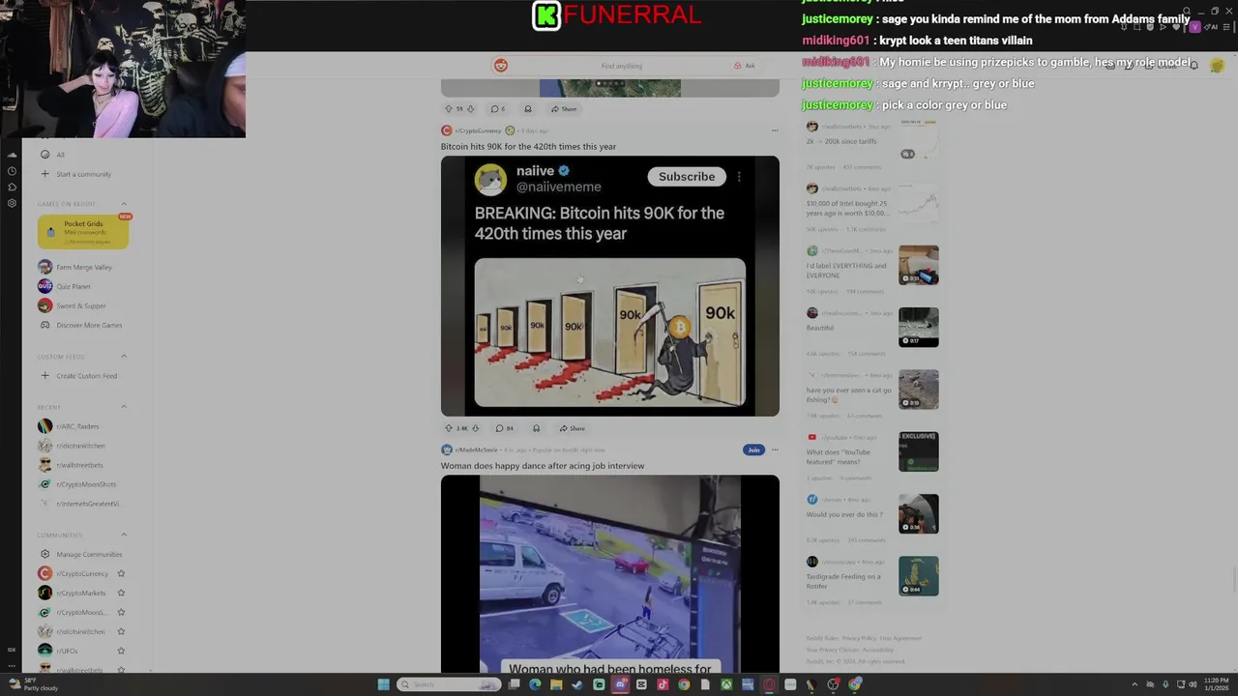Image resolution: width=1238 pixels, height=696 pixels.
Task: Open the Xbox app from the taskbar
Action: tap(726, 684)
